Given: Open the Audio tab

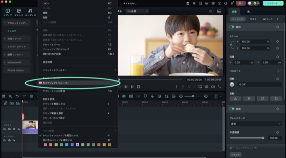Looking at the screenshot, I should click(30, 13).
